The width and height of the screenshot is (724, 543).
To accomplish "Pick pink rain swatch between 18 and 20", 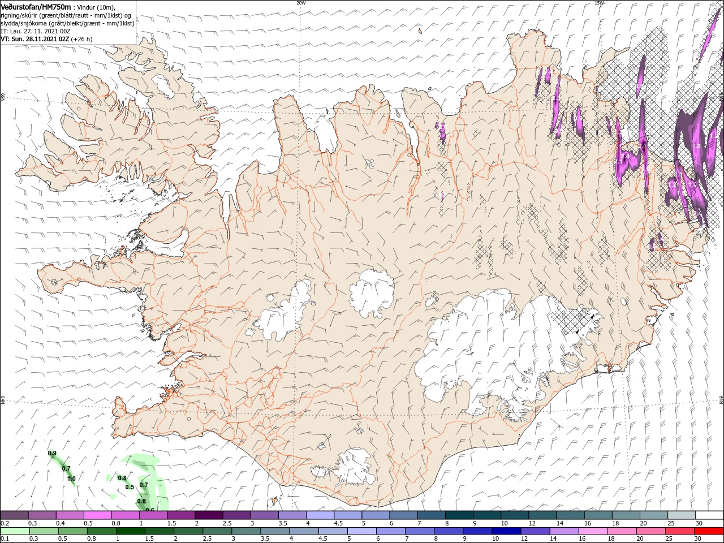I will 622,531.
